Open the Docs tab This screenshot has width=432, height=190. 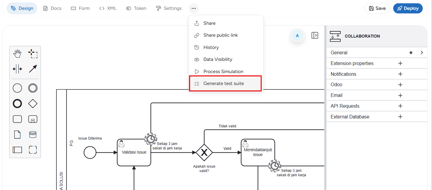coord(52,8)
